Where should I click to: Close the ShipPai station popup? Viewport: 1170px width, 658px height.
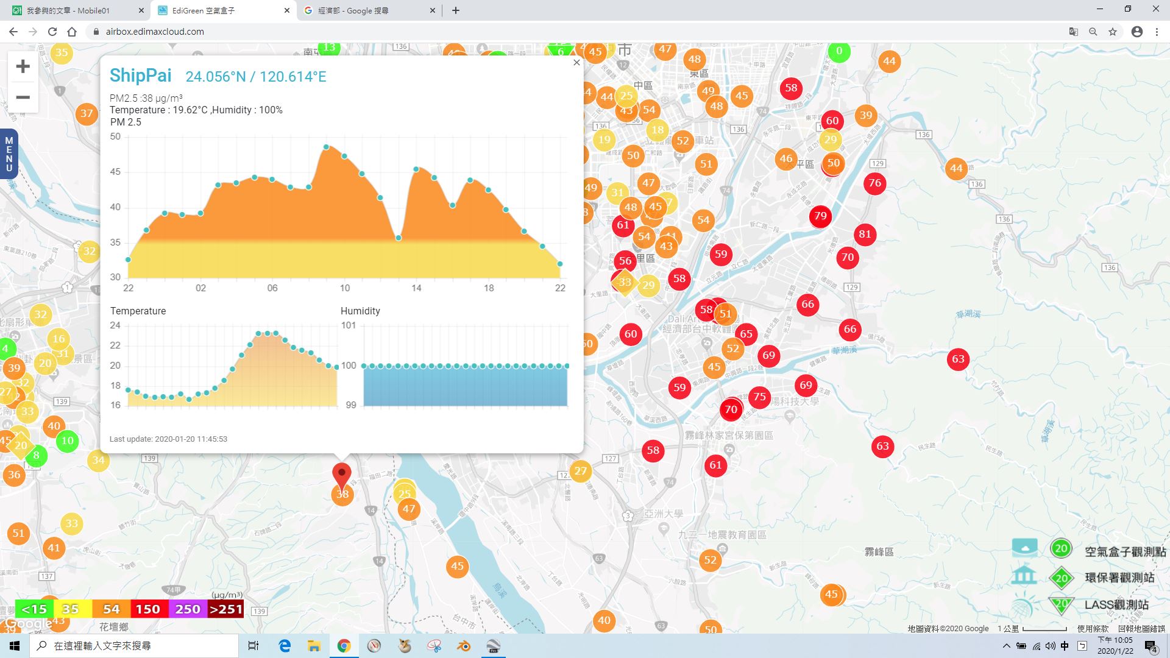tap(576, 62)
